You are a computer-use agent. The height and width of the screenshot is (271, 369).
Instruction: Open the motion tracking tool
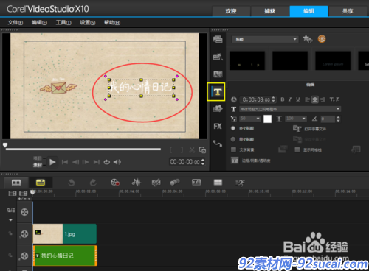click(175, 183)
